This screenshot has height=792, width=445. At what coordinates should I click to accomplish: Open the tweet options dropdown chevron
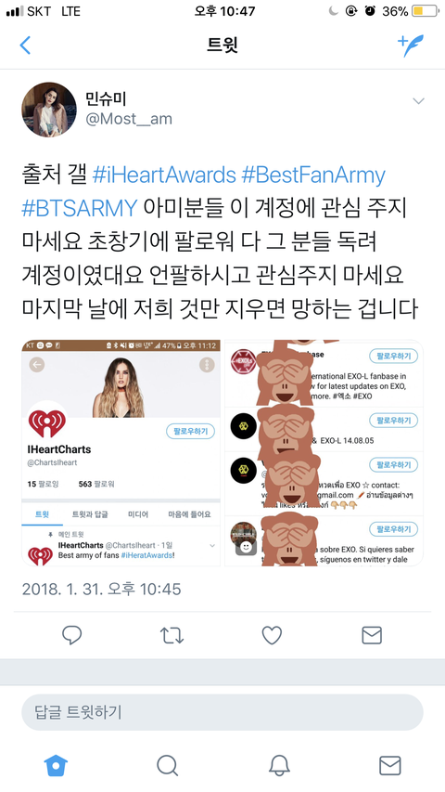418,101
